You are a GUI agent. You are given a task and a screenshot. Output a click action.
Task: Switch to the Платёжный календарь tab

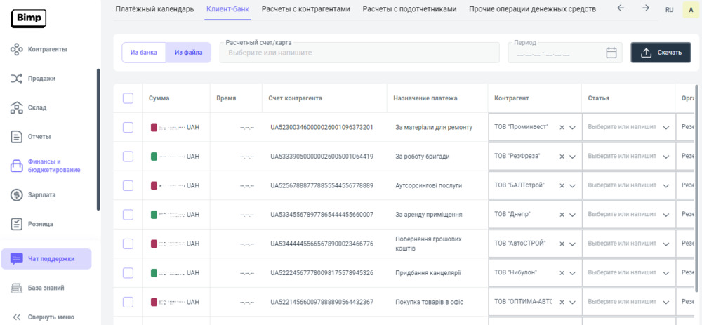pos(154,9)
